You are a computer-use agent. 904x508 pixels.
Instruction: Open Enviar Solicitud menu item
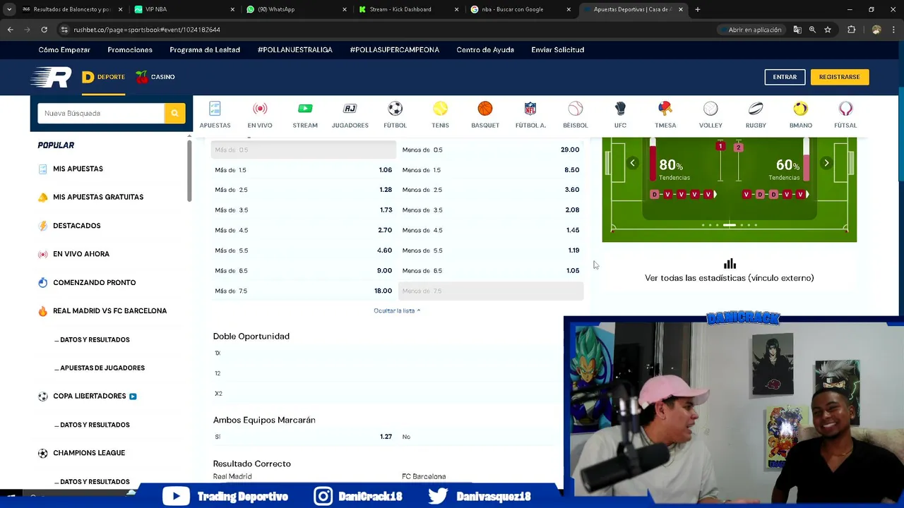click(557, 50)
